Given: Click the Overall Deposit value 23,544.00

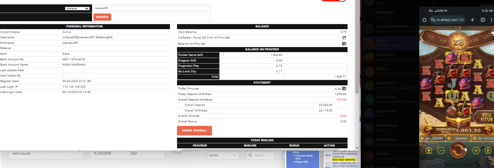Looking at the screenshot, I should tap(326, 105).
